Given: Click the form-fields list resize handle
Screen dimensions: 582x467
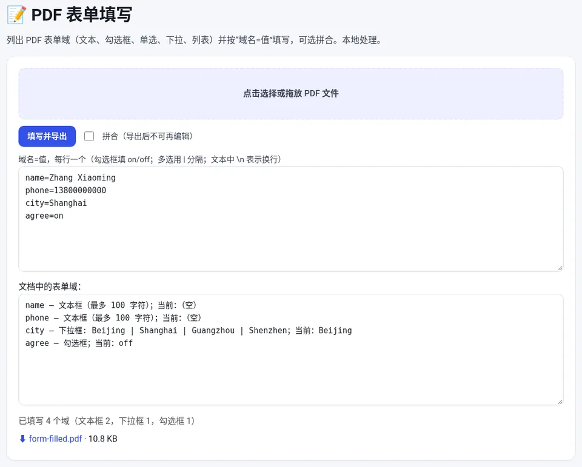Looking at the screenshot, I should click(560, 402).
